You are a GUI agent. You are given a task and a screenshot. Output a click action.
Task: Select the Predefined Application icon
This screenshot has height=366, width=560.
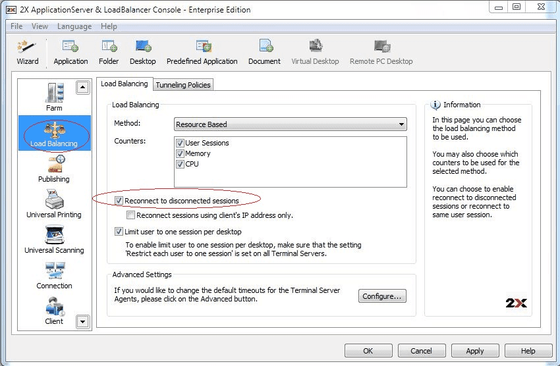202,52
